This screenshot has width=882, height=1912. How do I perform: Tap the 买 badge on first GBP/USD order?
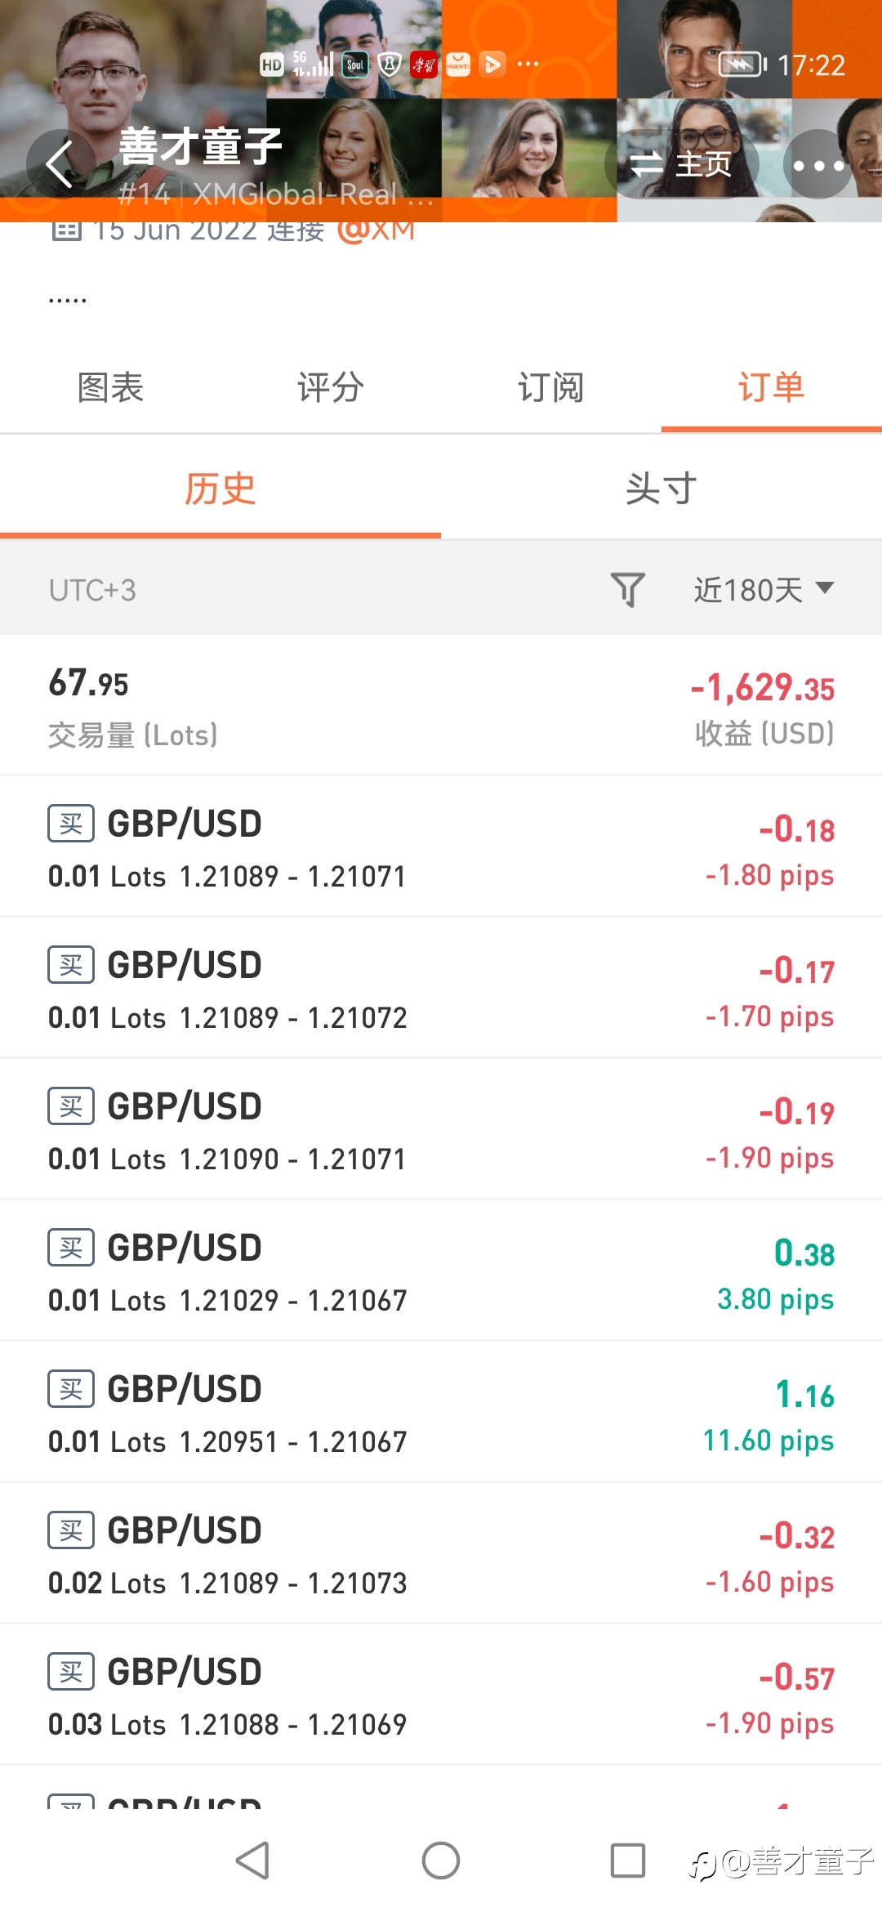(71, 824)
